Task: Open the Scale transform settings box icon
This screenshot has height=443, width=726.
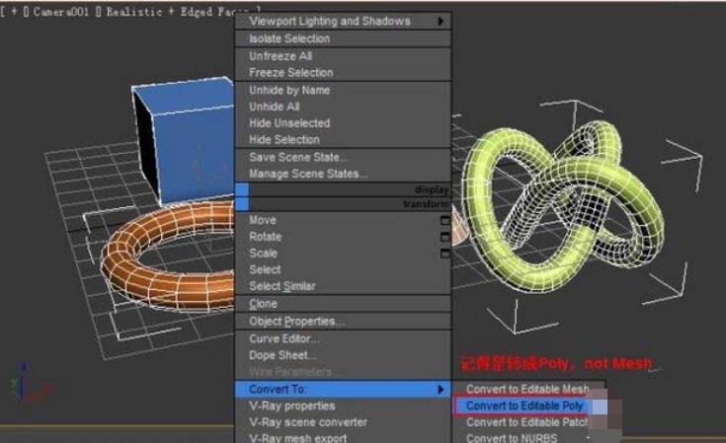Action: tap(445, 254)
